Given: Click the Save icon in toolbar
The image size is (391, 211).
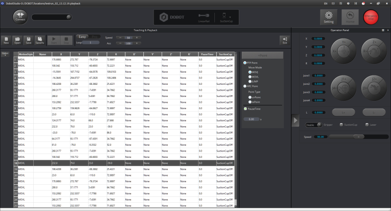Looking at the screenshot, I should 29,40.
